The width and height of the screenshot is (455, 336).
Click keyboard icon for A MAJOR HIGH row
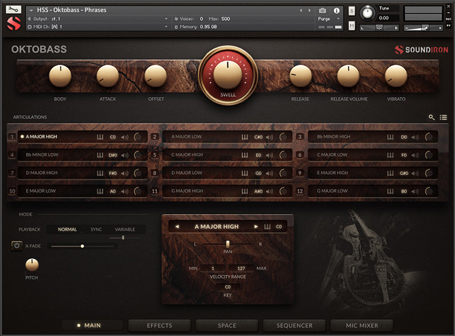click(x=100, y=137)
